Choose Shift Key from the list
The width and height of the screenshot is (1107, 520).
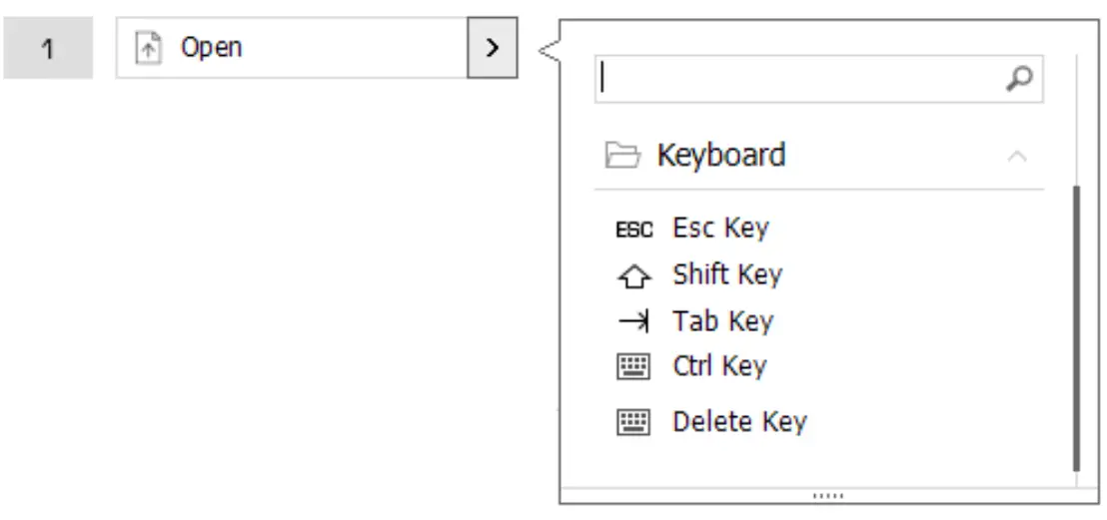click(727, 274)
